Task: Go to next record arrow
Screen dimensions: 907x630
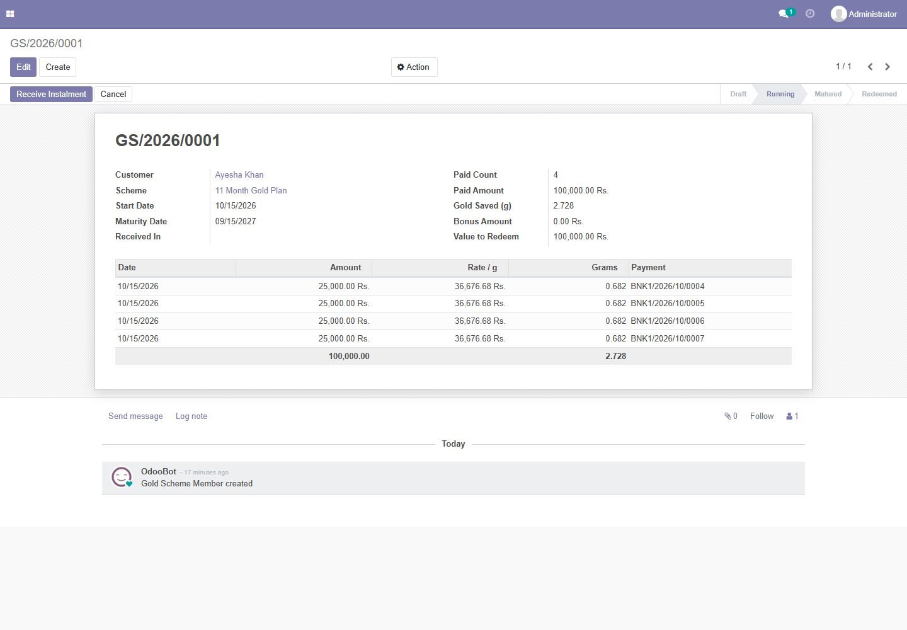Action: pos(887,67)
